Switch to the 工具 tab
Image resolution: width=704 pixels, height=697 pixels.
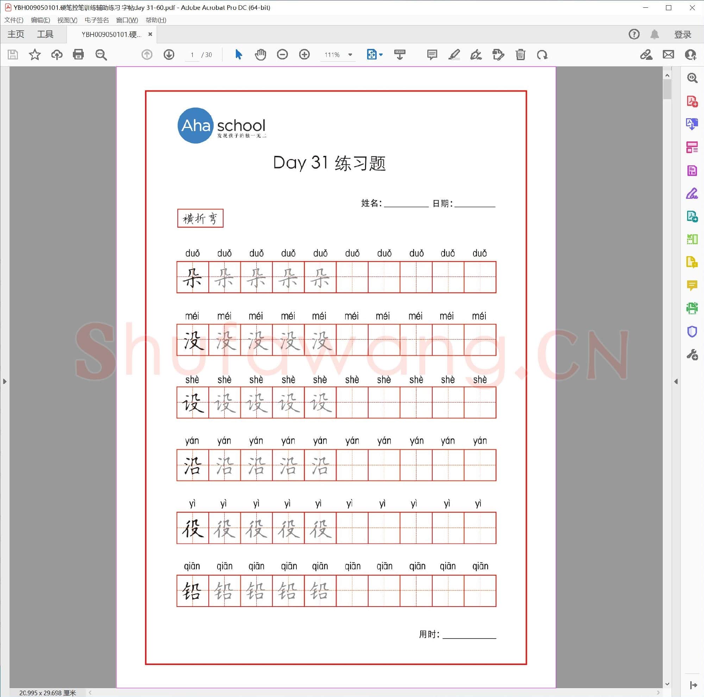[45, 34]
